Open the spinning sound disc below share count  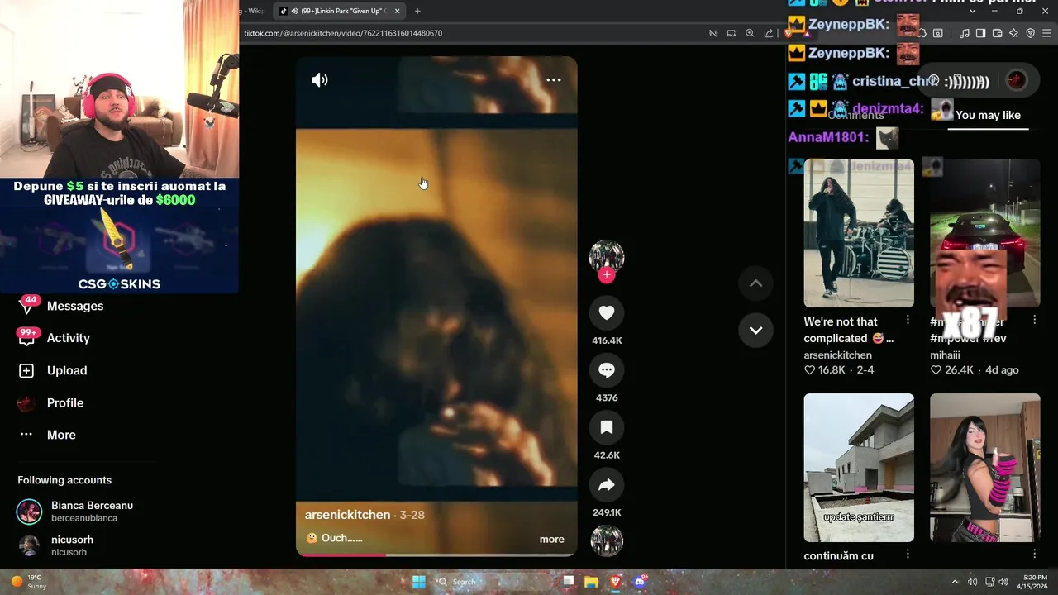(607, 540)
